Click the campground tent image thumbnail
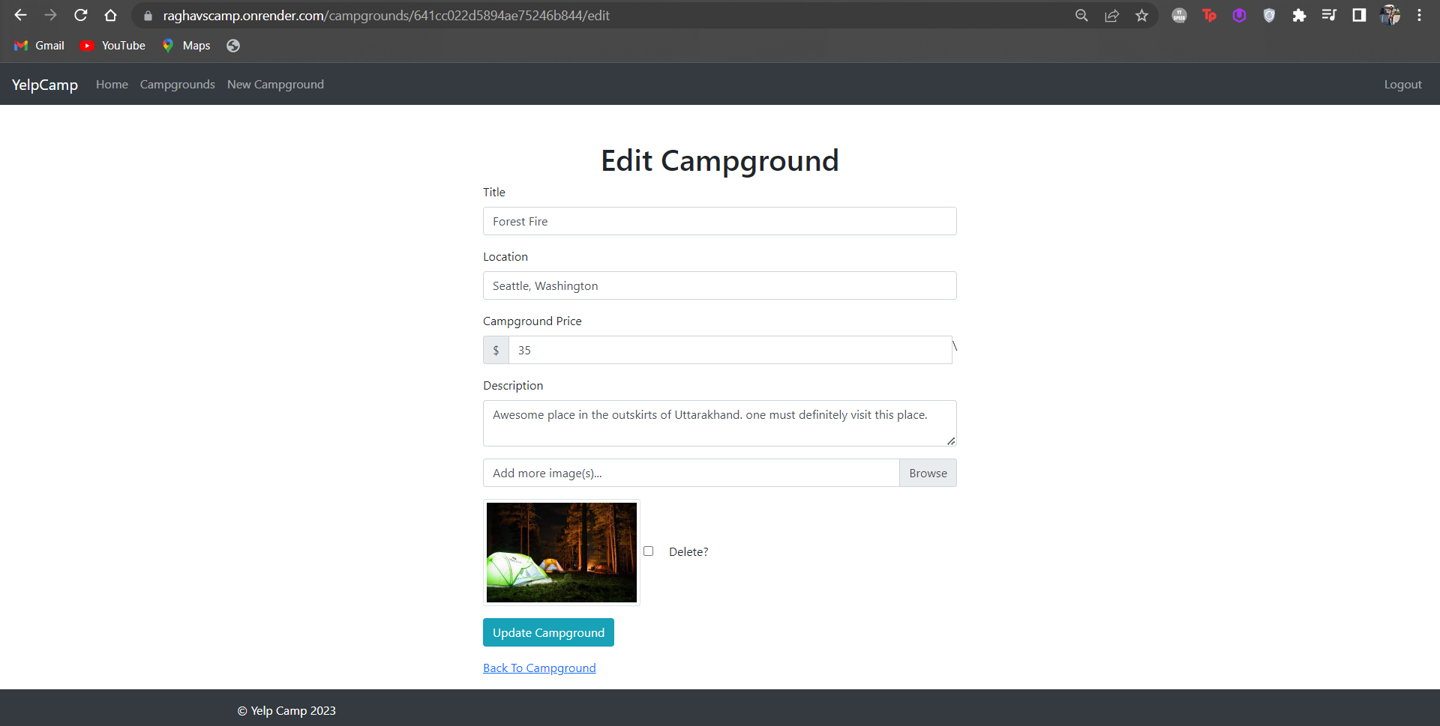The image size is (1440, 726). pos(561,552)
